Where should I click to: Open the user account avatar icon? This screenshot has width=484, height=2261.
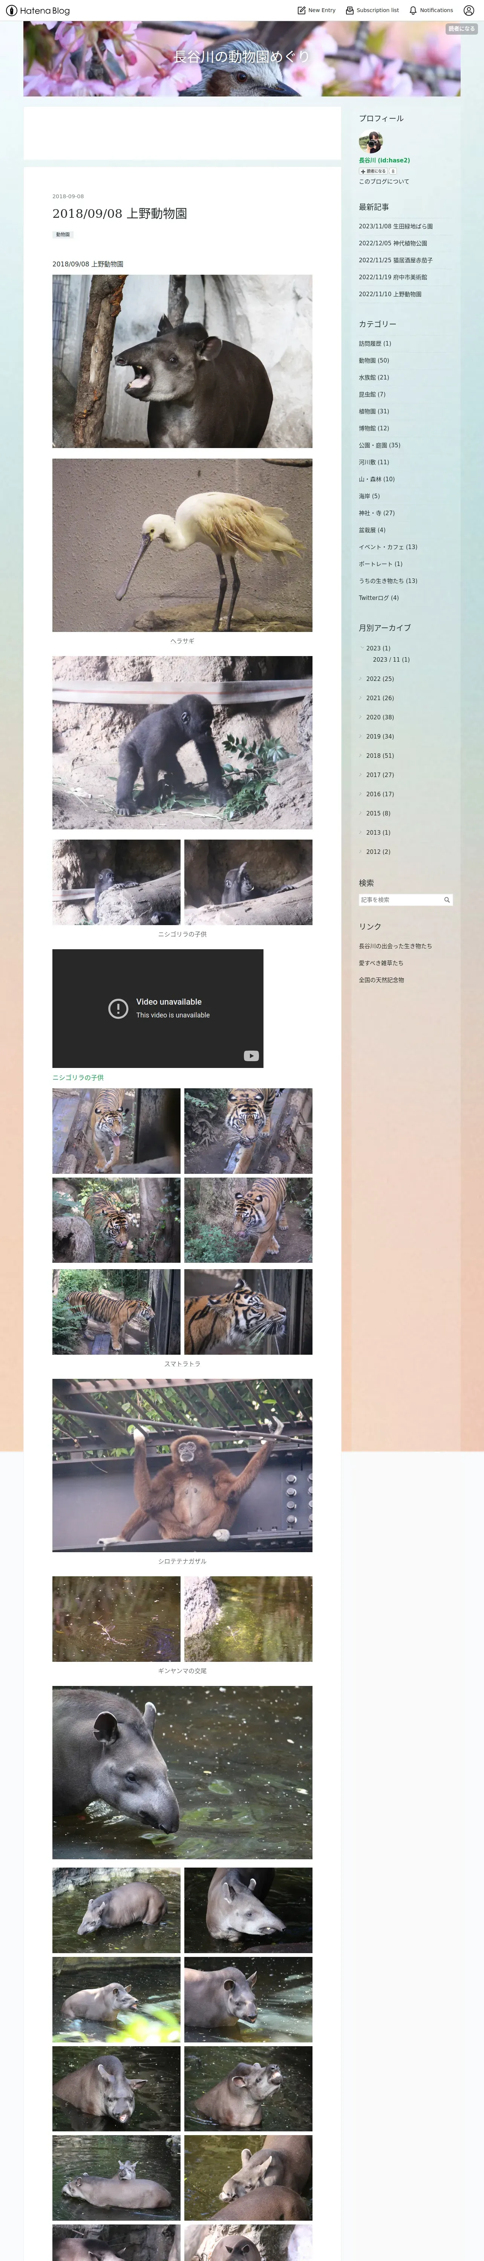(x=468, y=11)
